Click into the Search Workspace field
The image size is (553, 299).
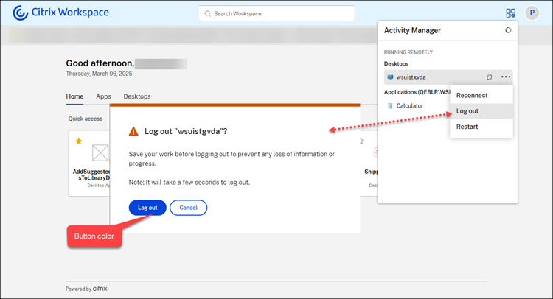tap(276, 13)
